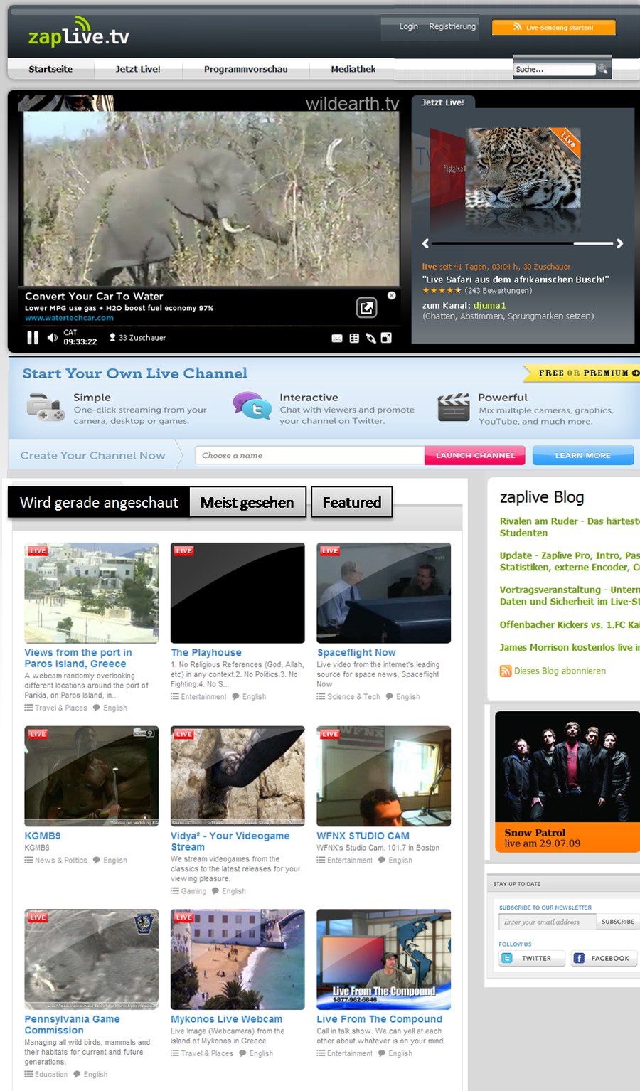Open the Startseite menu item
The image size is (640, 1091).
50,69
